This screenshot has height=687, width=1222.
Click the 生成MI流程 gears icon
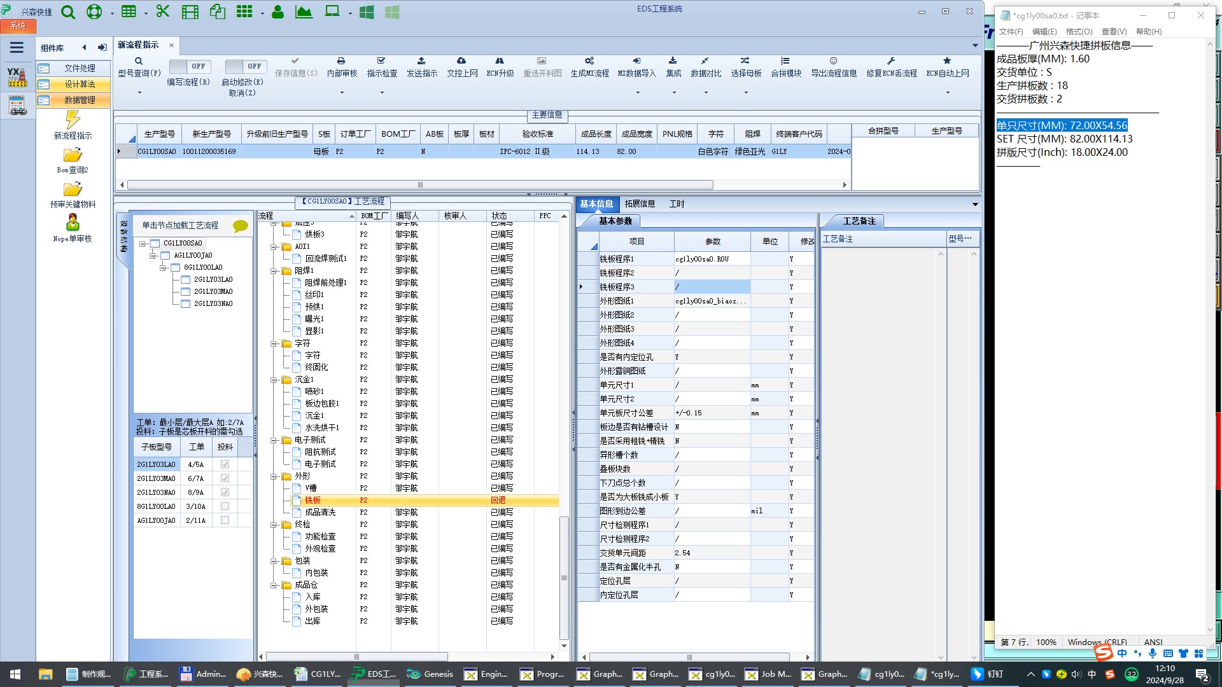coord(589,61)
